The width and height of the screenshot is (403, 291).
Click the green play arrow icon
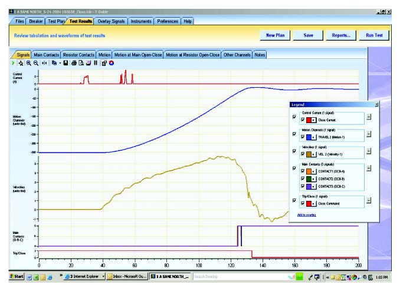pos(14,63)
